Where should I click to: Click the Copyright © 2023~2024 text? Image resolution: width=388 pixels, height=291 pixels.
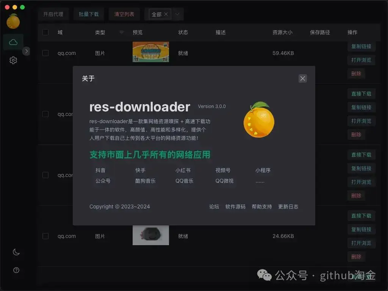pyautogui.click(x=119, y=207)
